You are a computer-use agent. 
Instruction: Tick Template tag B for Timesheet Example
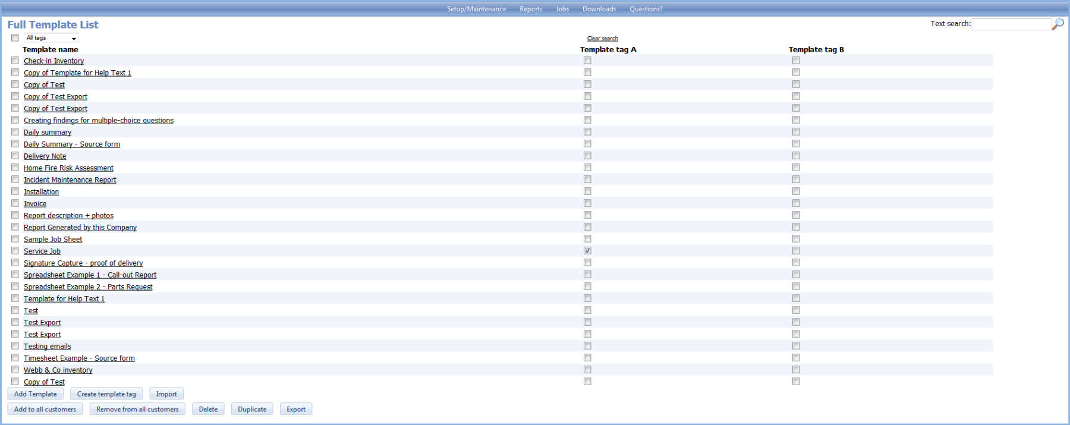click(796, 358)
